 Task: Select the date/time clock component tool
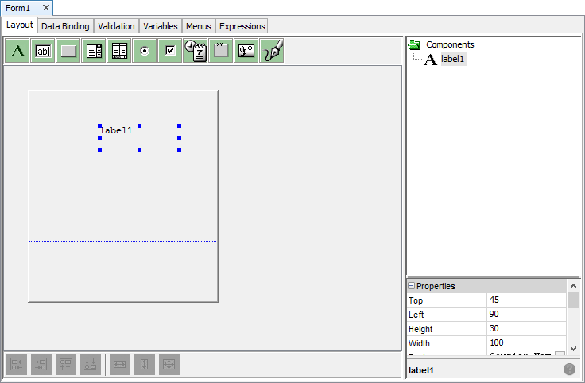196,51
